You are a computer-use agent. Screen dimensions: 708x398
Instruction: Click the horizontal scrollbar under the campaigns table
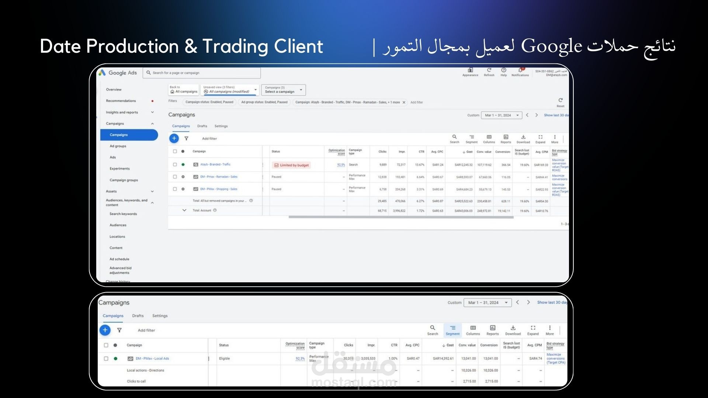pos(401,217)
